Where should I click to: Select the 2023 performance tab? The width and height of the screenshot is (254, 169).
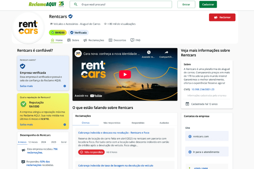click(x=54, y=142)
